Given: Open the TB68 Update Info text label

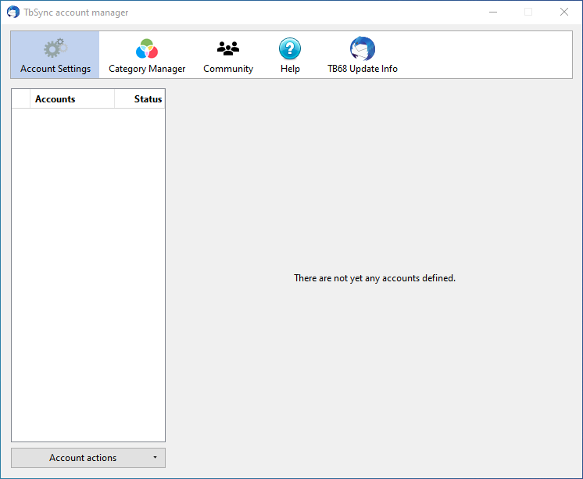Looking at the screenshot, I should pos(362,69).
